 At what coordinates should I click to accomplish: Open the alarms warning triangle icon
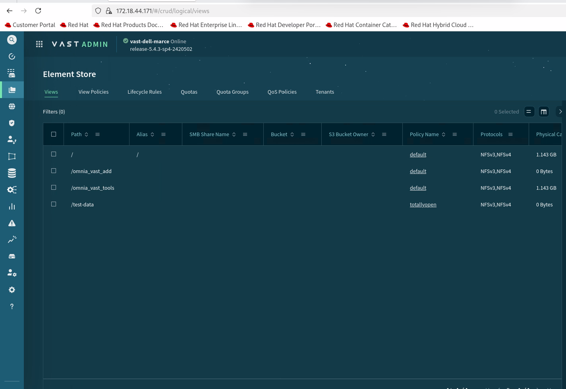point(12,223)
